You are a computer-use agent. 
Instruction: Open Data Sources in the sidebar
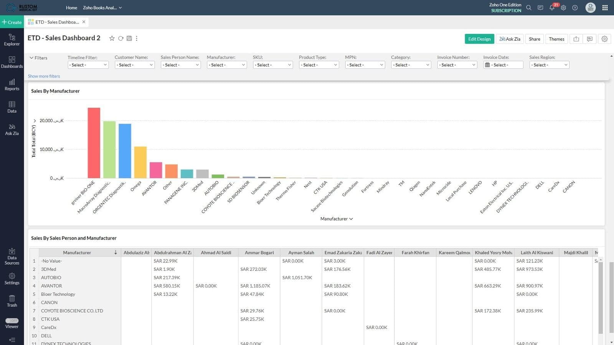point(12,256)
